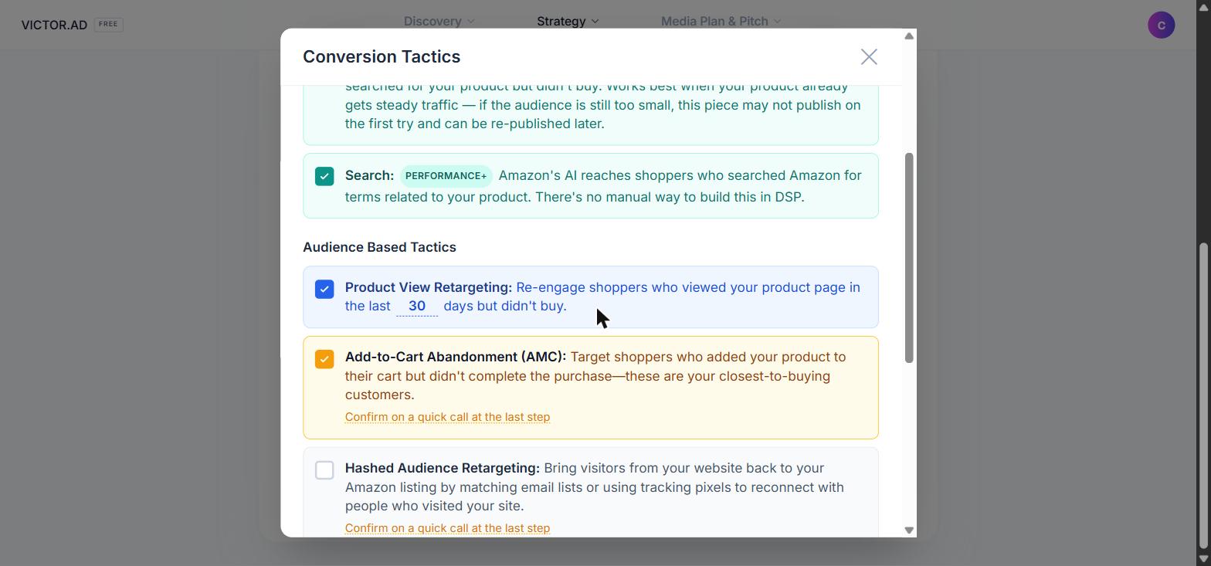The width and height of the screenshot is (1211, 566).
Task: Click the page scrollbar down arrow
Action: point(1203,558)
